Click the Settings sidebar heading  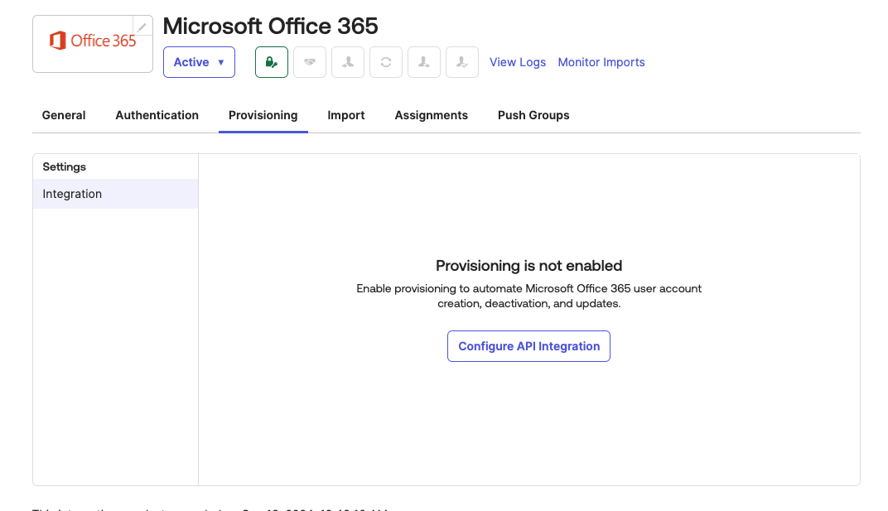point(64,166)
